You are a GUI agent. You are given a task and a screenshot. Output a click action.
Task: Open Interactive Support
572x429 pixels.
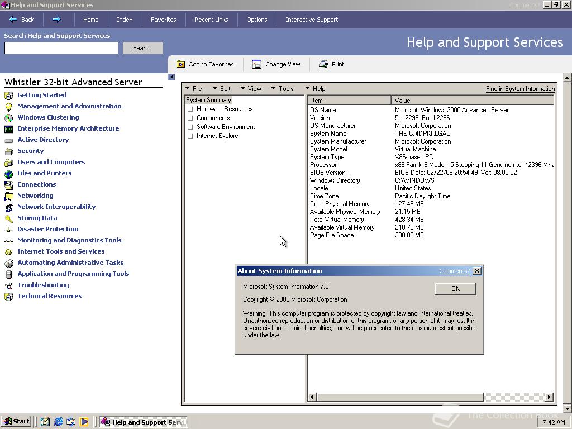click(312, 20)
